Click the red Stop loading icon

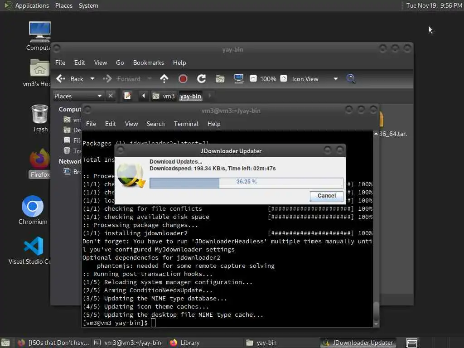point(183,79)
